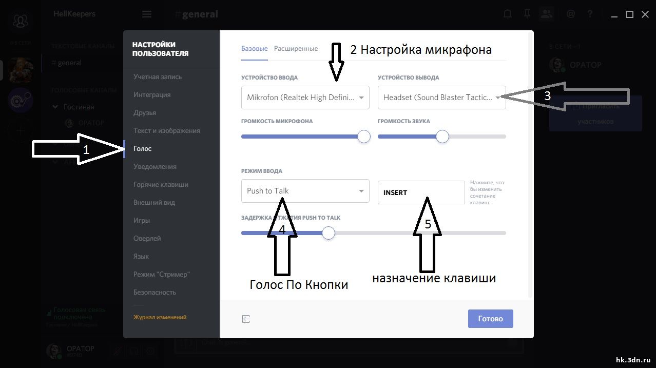Screen dimensions: 656x368
Task: Open the Текст и изображения section
Action: tap(167, 131)
